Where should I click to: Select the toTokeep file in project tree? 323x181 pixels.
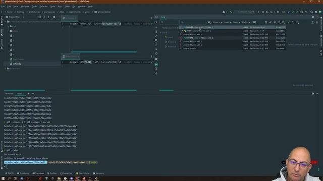[17, 64]
